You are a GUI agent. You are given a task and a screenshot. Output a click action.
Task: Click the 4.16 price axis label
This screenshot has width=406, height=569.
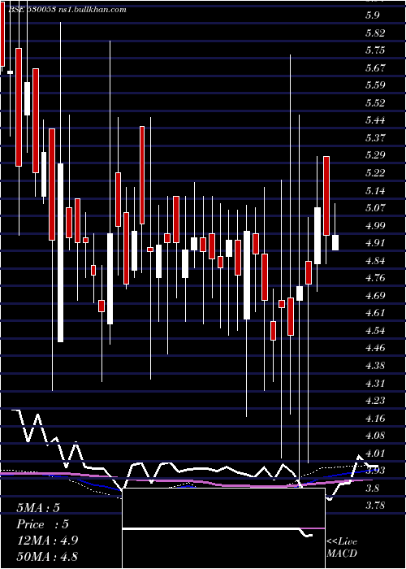click(375, 418)
